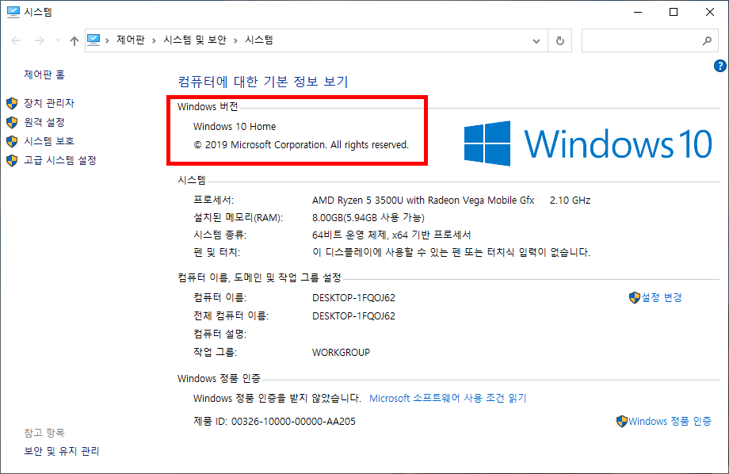Open Help with the question mark icon

720,66
